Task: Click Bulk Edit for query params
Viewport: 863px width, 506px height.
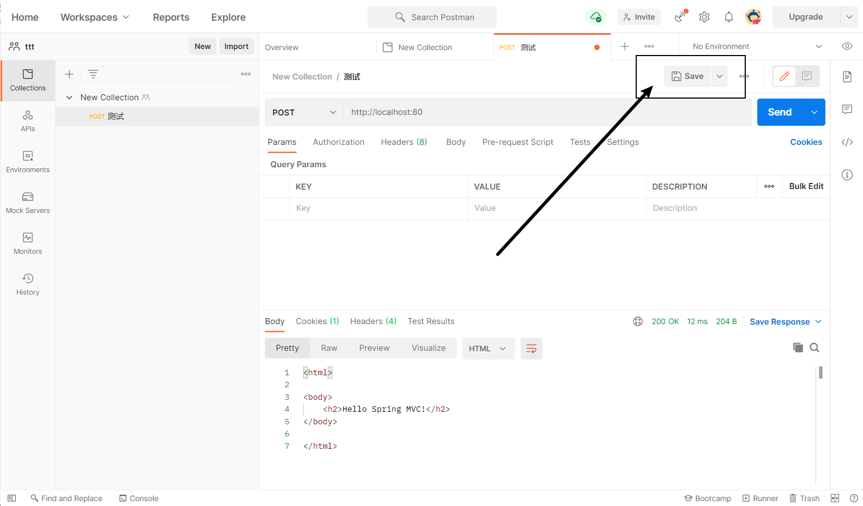Action: (806, 186)
